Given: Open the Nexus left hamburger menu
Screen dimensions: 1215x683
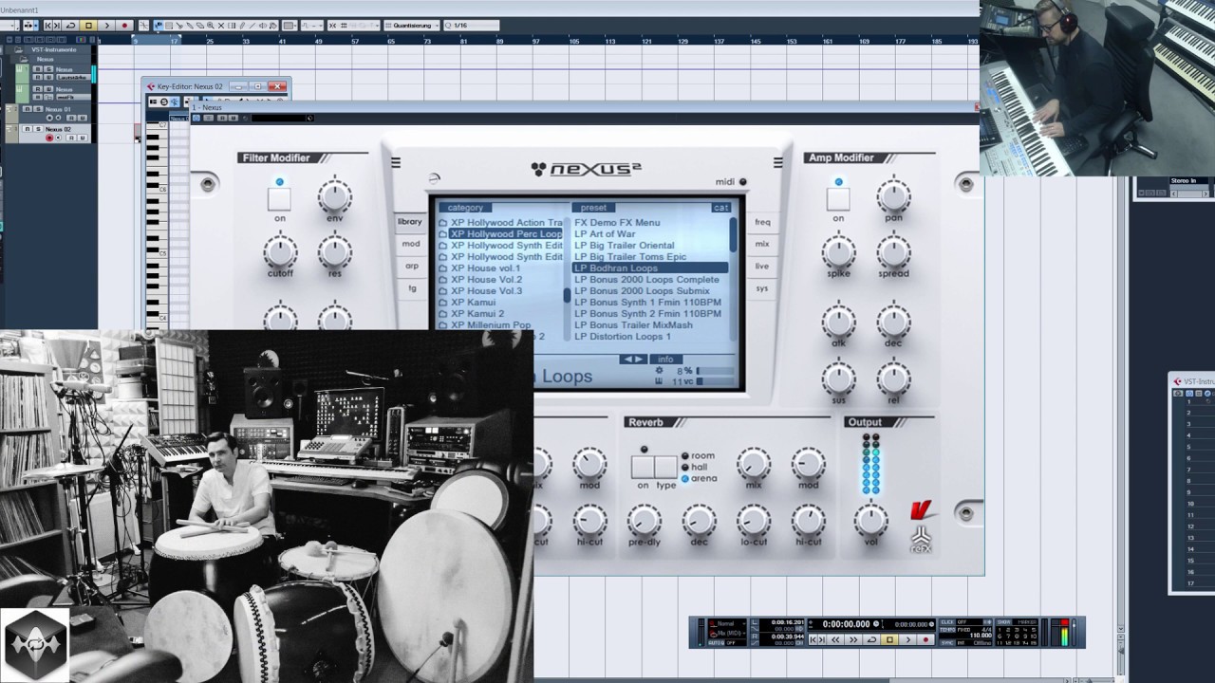Looking at the screenshot, I should pyautogui.click(x=396, y=162).
